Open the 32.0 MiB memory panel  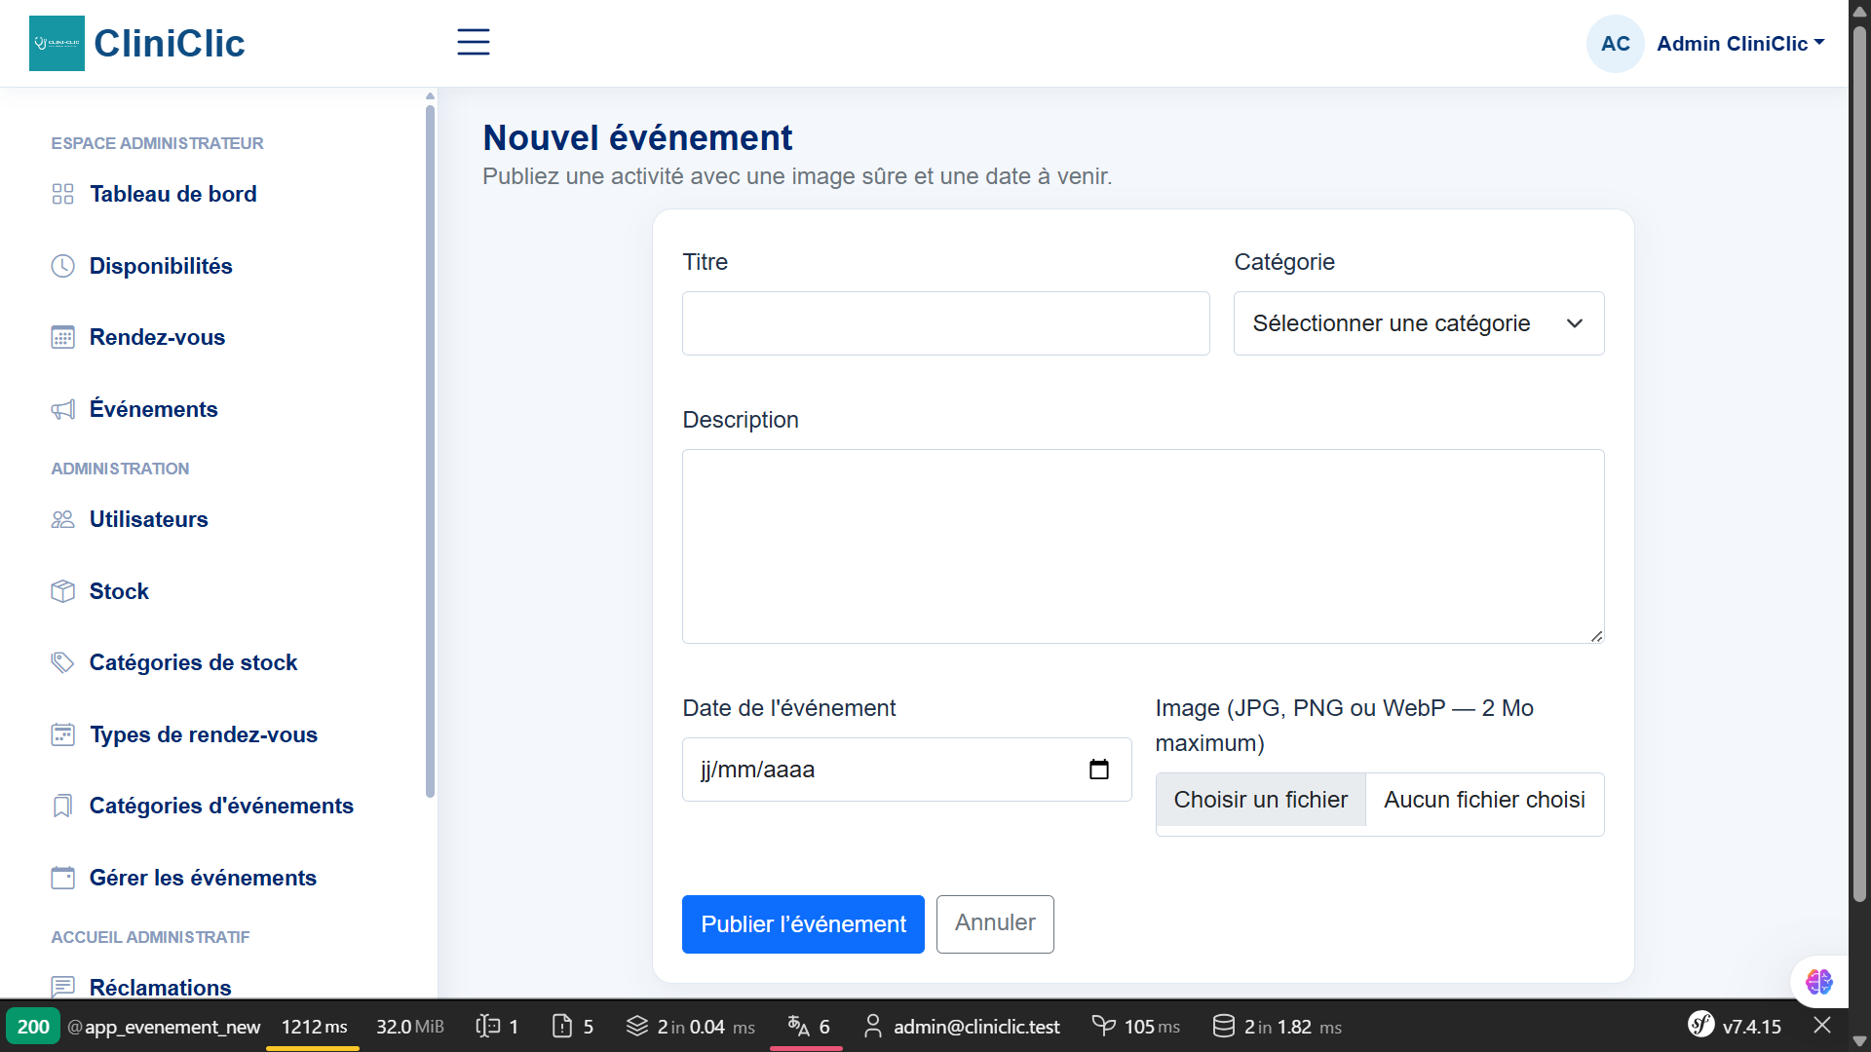(x=410, y=1027)
